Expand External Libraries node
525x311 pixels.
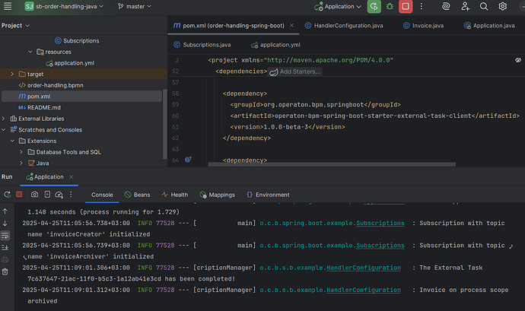pos(3,119)
